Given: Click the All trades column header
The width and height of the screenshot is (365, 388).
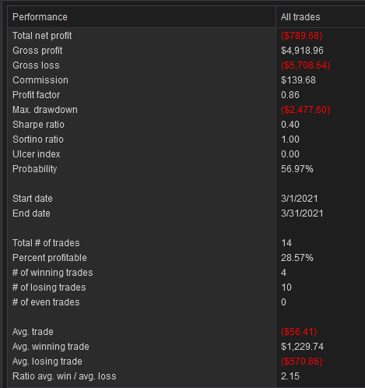Looking at the screenshot, I should coord(321,17).
